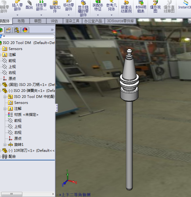Click Show Hidden Components (显示隐藏的零部件)

(83, 8)
